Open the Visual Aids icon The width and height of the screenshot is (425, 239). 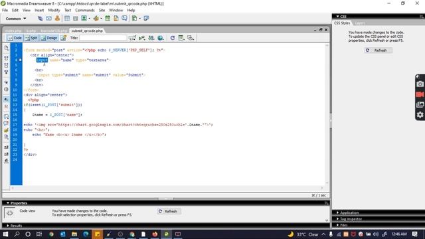191,38
